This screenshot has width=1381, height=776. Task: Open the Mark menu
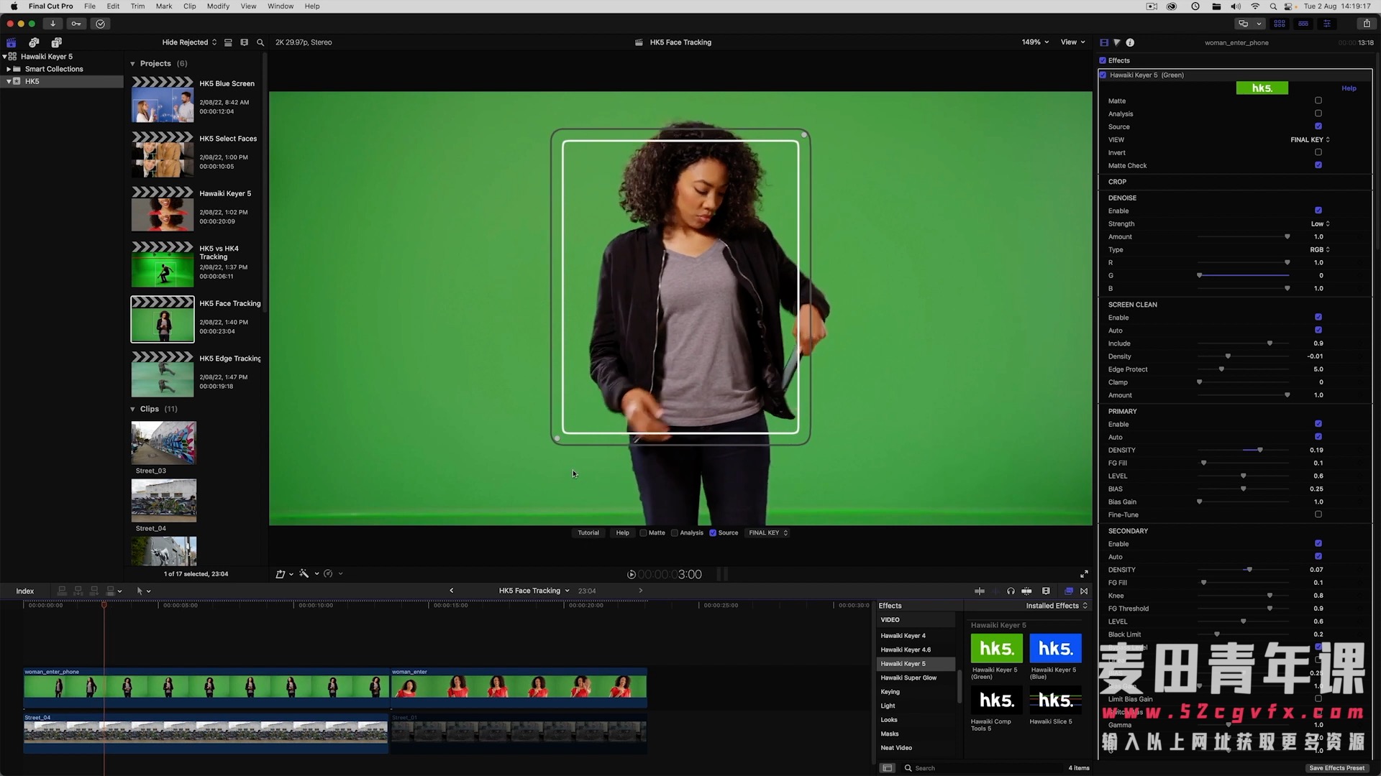(164, 6)
